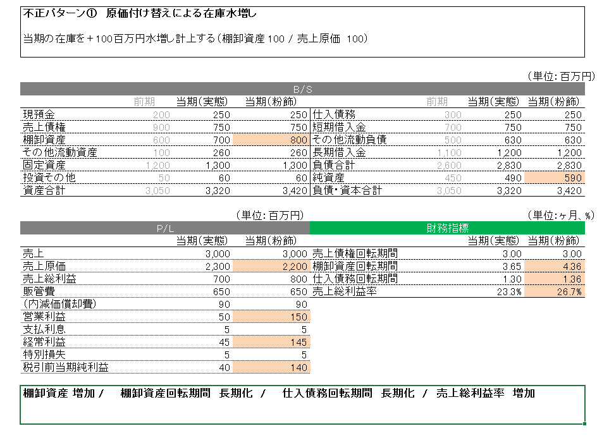
Task: Click 税引前当期純利益 粉飾 value 140
Action: [x=271, y=367]
